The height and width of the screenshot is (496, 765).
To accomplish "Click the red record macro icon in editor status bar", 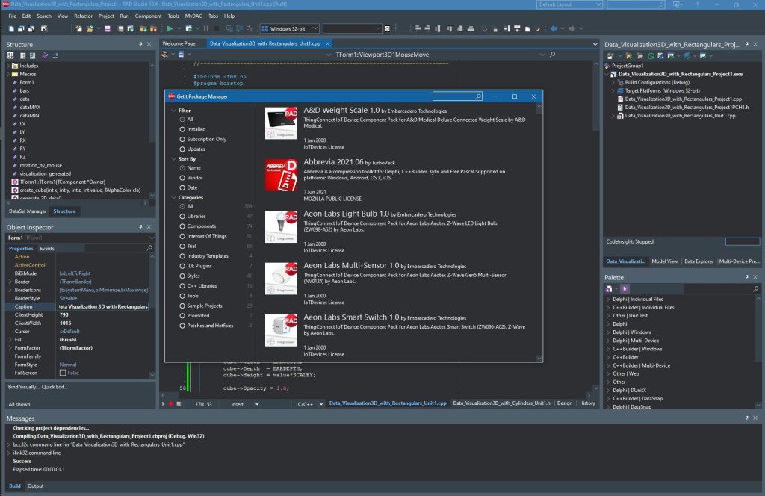I will pos(171,404).
